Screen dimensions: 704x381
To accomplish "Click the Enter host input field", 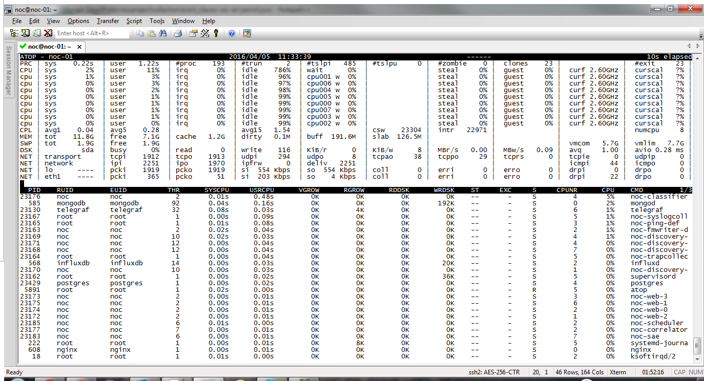I will click(x=91, y=33).
